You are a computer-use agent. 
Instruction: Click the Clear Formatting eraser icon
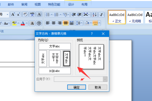click(x=25, y=14)
